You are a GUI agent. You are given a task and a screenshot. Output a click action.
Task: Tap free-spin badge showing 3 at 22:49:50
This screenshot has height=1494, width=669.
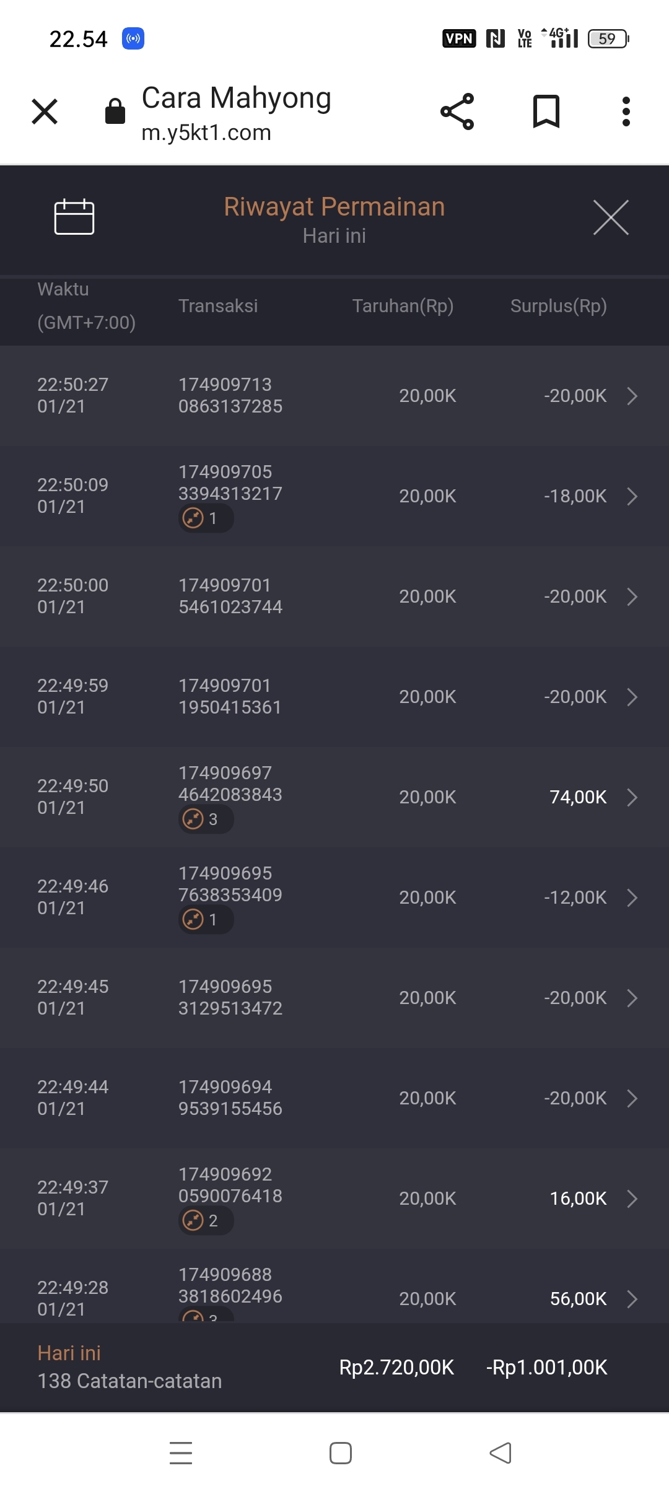click(x=206, y=819)
